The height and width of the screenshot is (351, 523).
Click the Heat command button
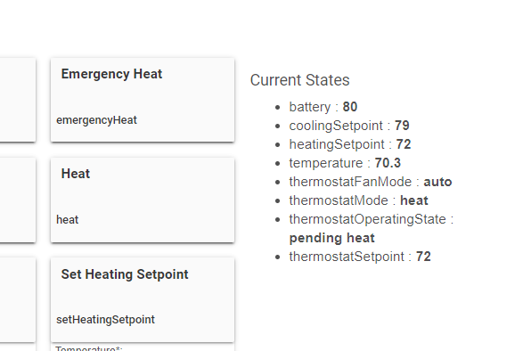click(143, 200)
